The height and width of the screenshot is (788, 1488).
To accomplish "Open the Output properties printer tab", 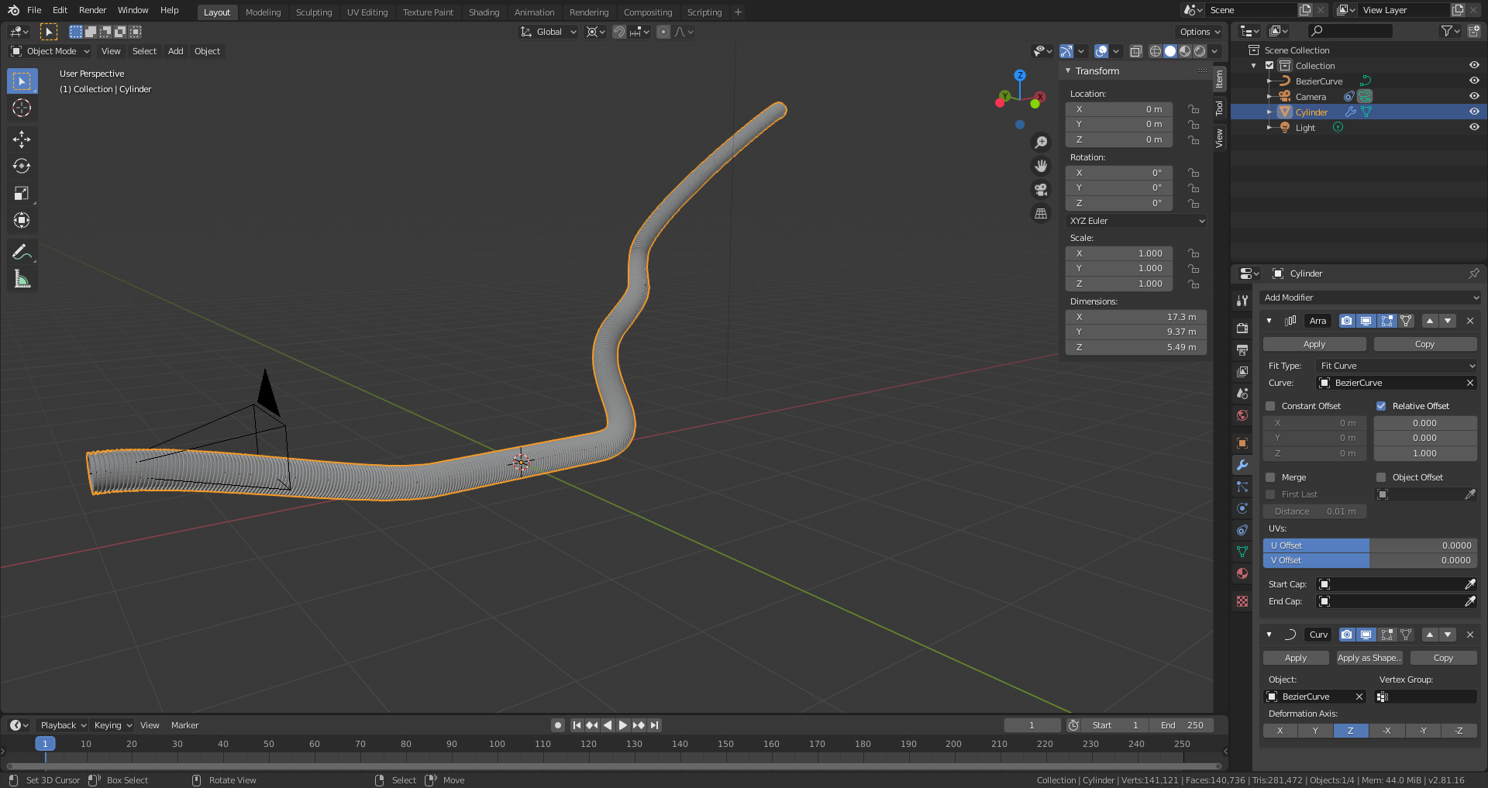I will 1242,350.
